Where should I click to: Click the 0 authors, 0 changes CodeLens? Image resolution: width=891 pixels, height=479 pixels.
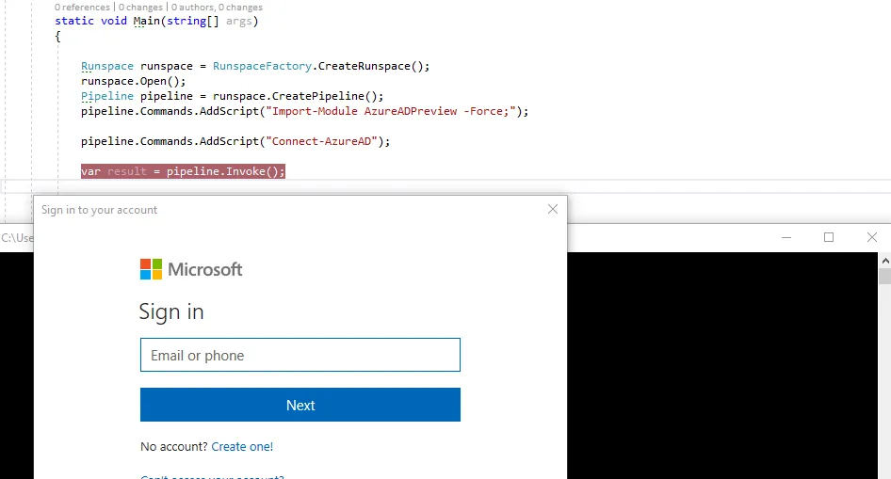(217, 7)
